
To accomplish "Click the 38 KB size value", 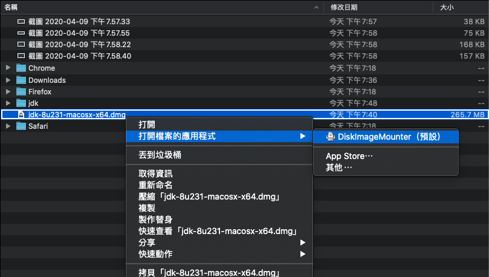I will tap(474, 22).
